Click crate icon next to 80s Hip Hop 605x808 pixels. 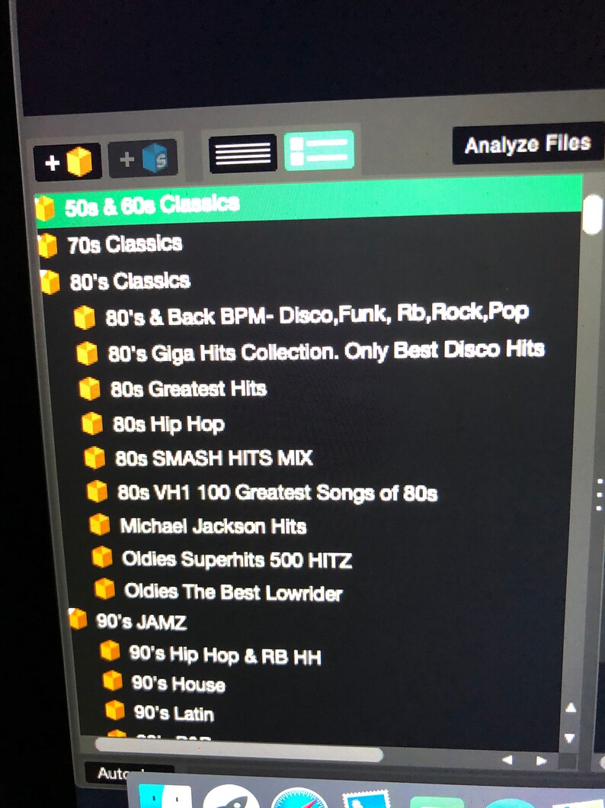pyautogui.click(x=92, y=423)
